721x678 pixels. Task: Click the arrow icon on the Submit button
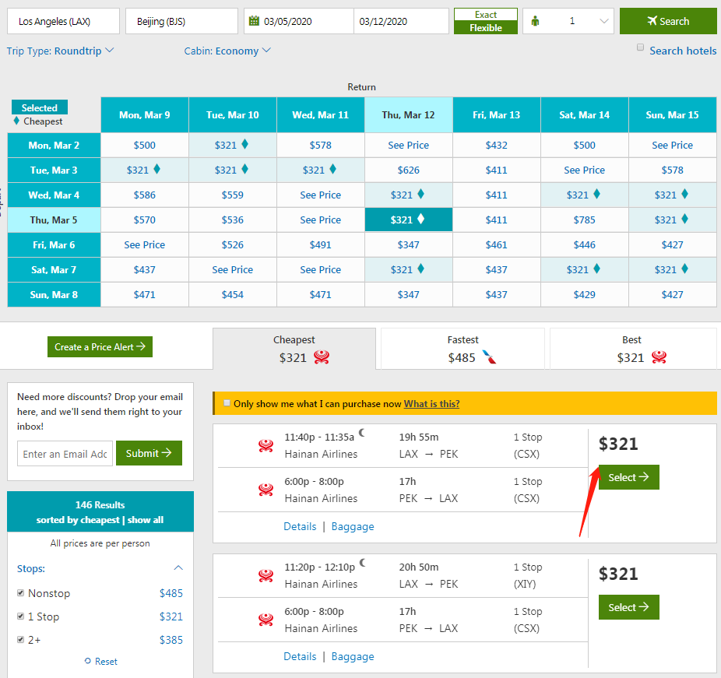tap(167, 453)
